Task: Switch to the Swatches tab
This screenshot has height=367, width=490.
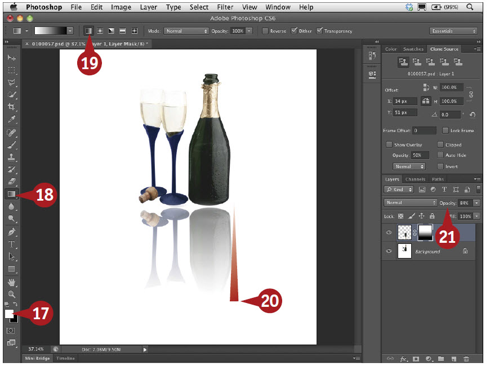Action: 413,49
